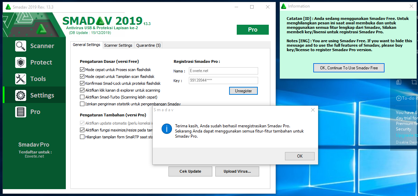Click the Upgrade link in desktop widget
418x196 pixels.
pos(407,135)
